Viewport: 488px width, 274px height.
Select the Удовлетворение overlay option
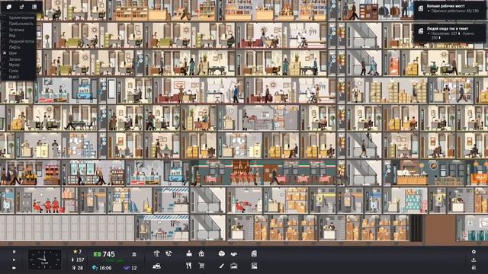click(x=21, y=18)
